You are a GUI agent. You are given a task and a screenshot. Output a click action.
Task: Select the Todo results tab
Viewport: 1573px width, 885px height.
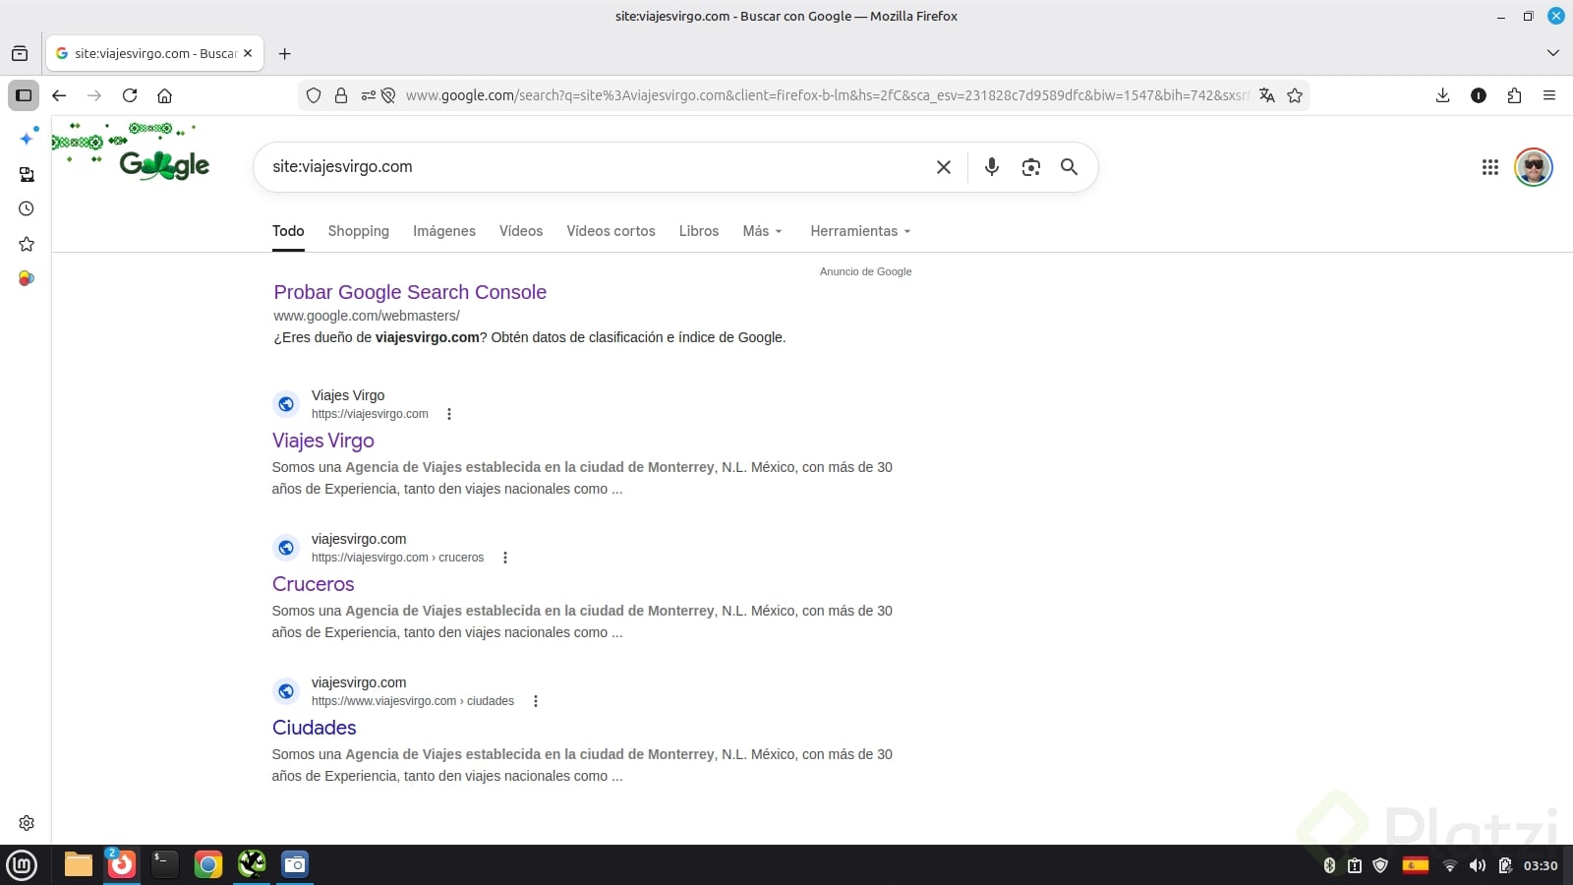(288, 231)
